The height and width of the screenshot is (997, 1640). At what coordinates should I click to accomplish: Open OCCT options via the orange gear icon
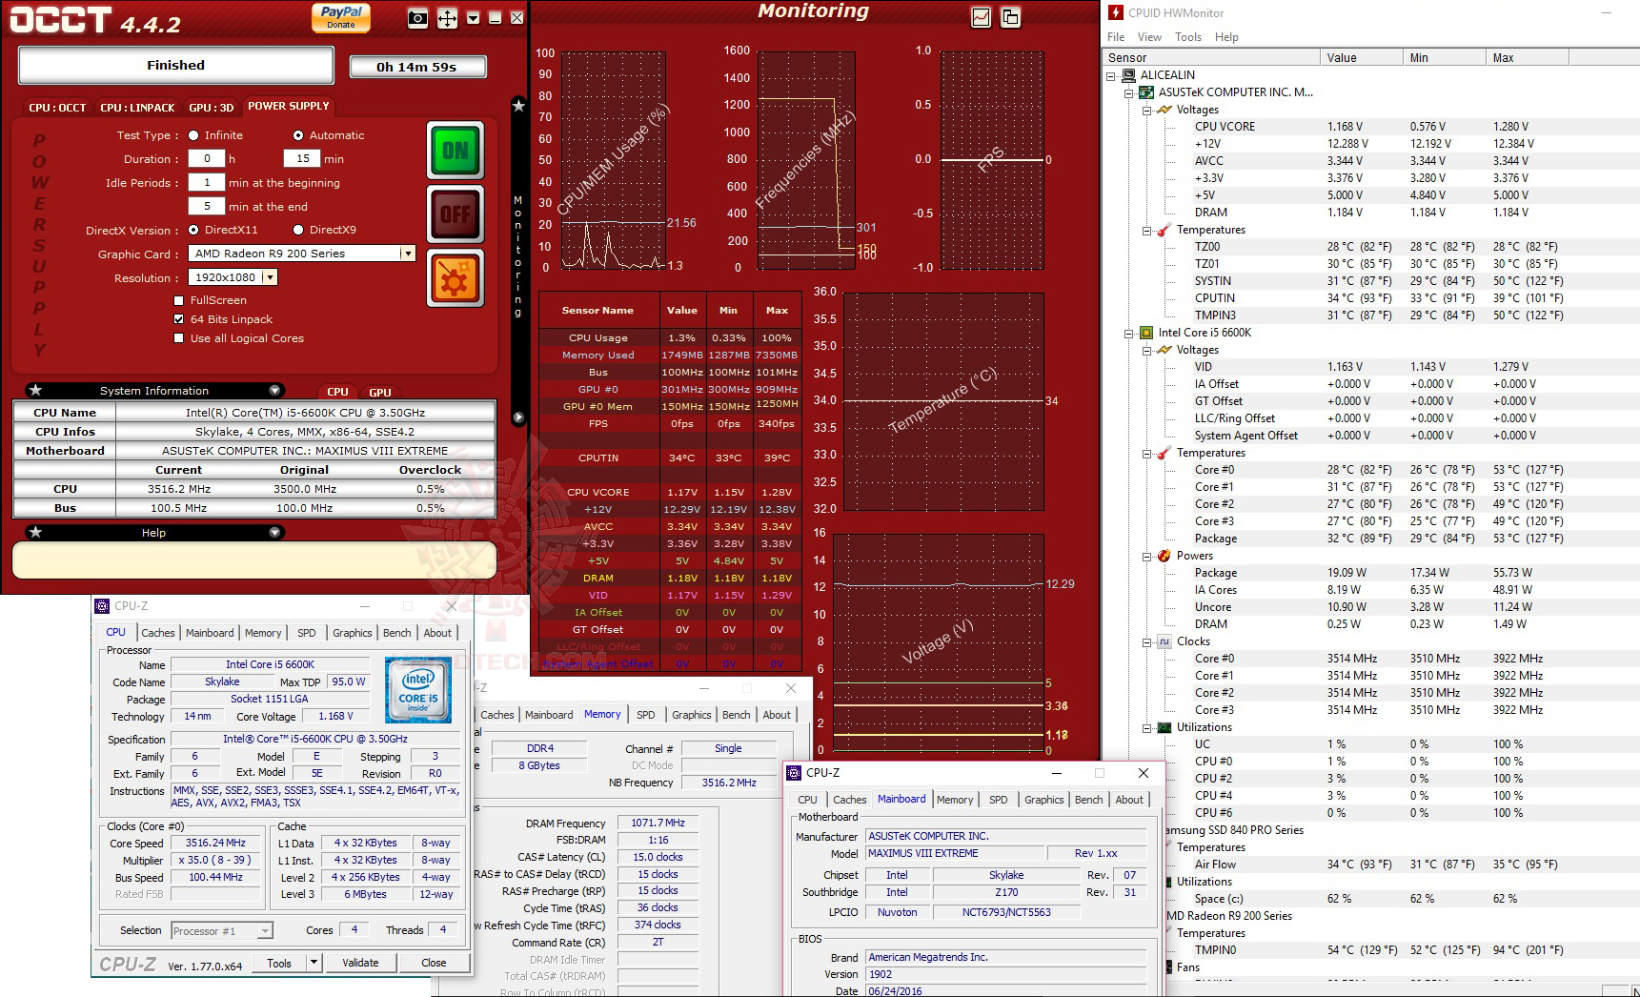point(456,278)
